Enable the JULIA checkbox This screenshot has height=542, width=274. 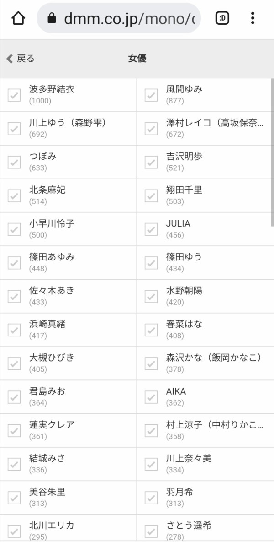[x=151, y=229]
